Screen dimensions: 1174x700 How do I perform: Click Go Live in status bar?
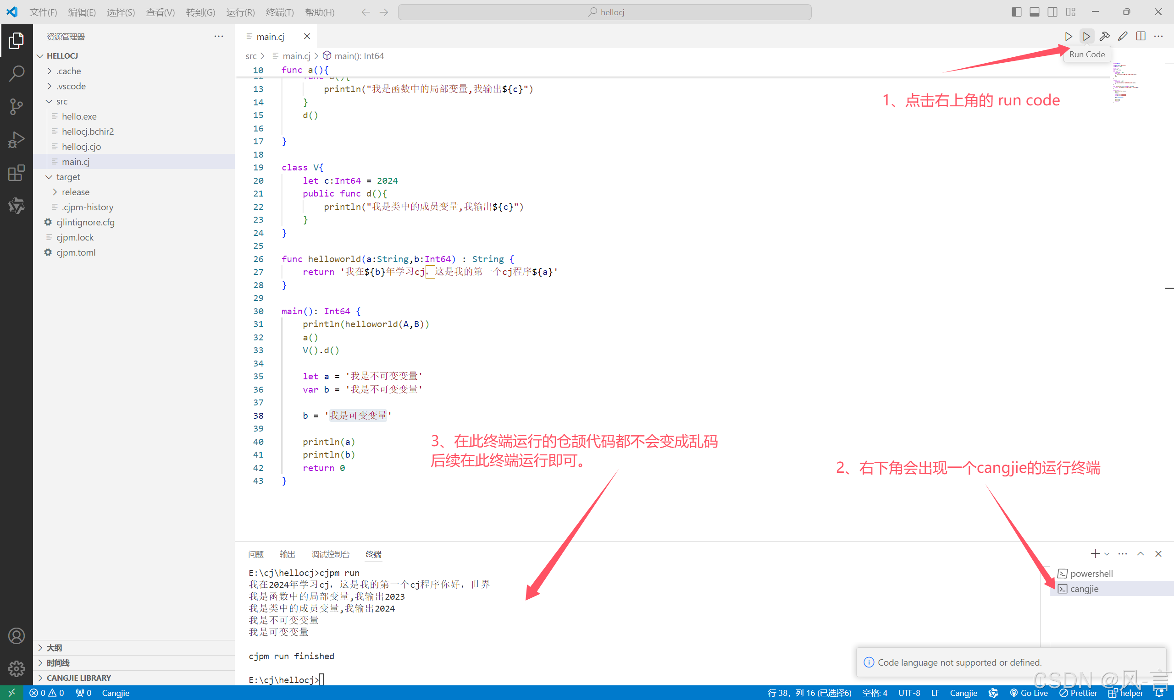click(1029, 693)
